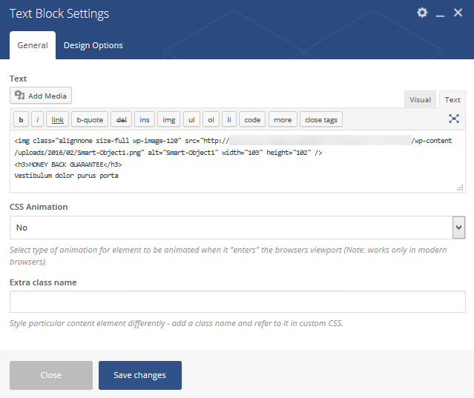Switch to the Design Options tab
The width and height of the screenshot is (474, 398).
coord(93,45)
